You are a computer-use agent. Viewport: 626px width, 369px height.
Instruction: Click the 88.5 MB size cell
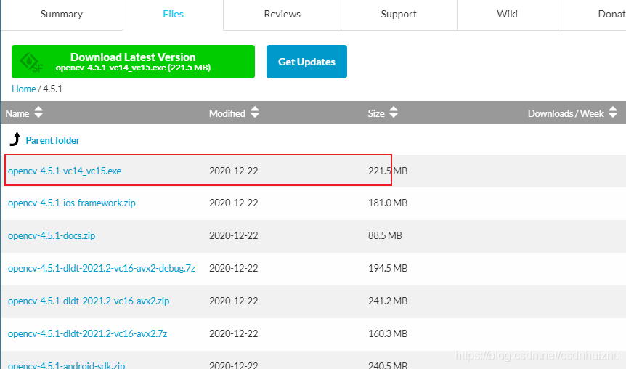[385, 235]
